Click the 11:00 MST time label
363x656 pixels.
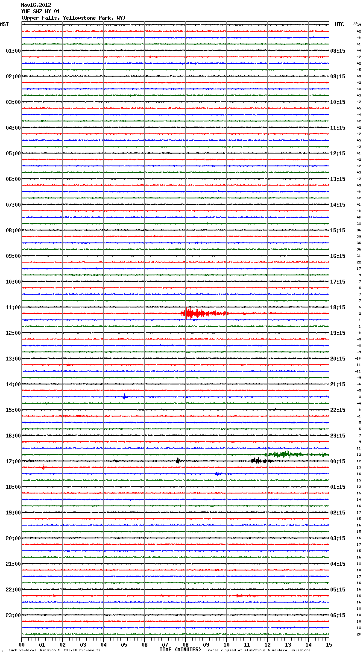(x=13, y=307)
